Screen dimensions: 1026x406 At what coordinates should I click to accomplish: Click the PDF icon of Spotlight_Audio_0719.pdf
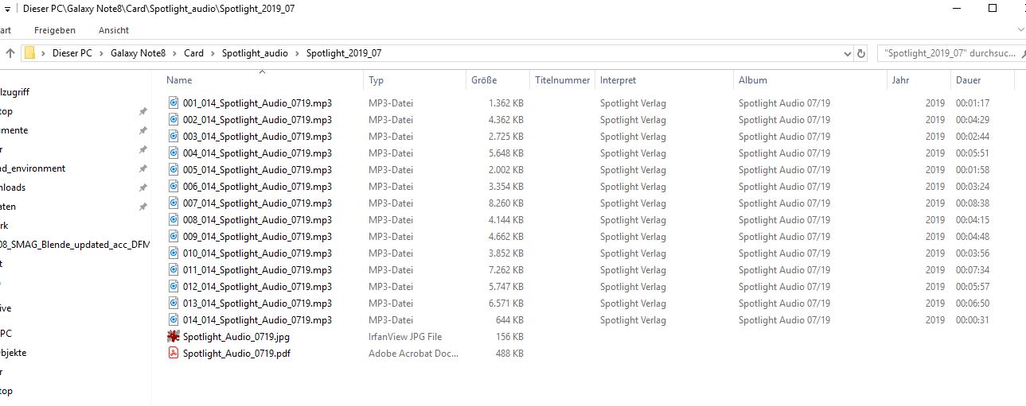tap(174, 354)
